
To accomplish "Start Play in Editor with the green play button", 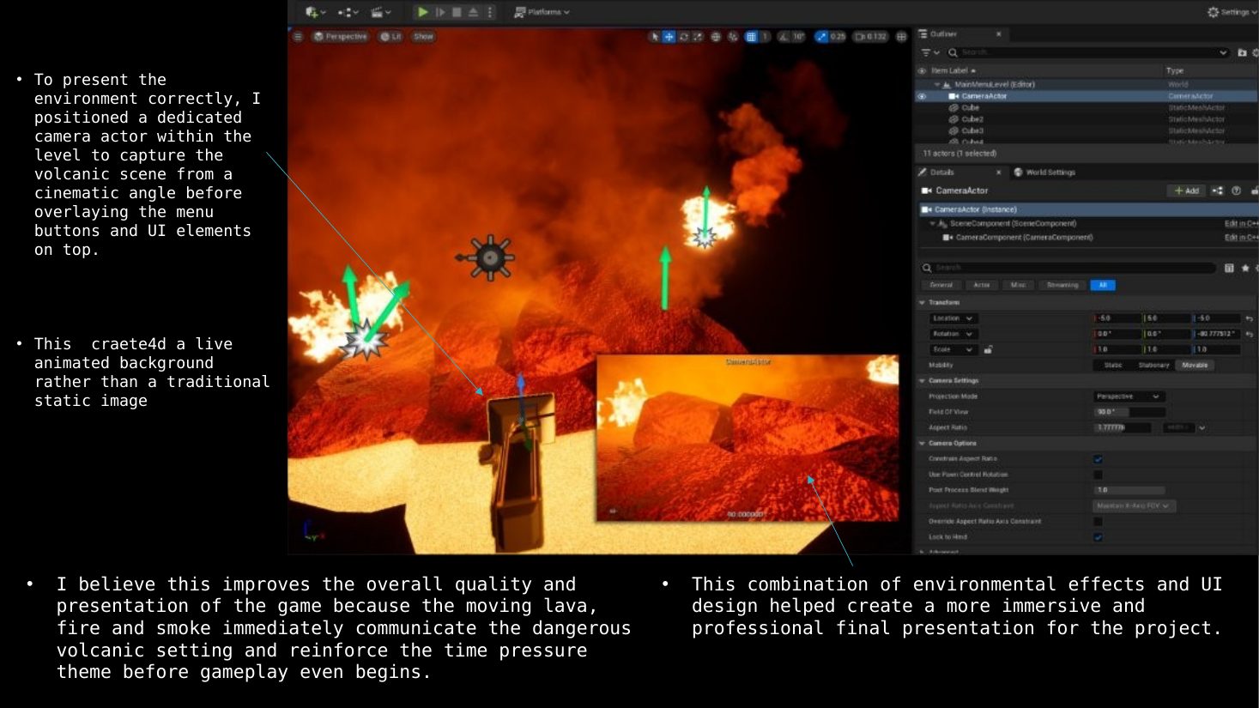I will [x=423, y=12].
